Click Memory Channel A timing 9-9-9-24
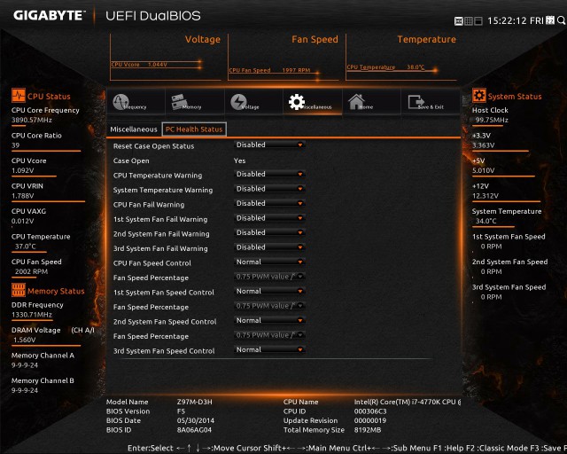The height and width of the screenshot is (454, 567). pyautogui.click(x=25, y=365)
